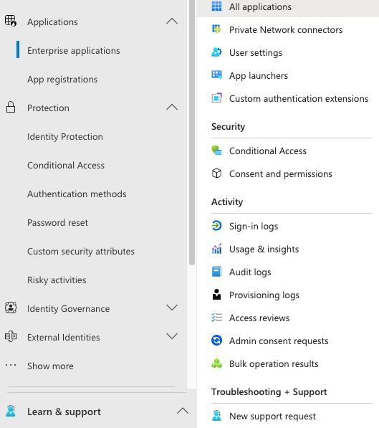Screen dimensions: 379x428
Task: Open the User settings label
Action: [x=255, y=52]
